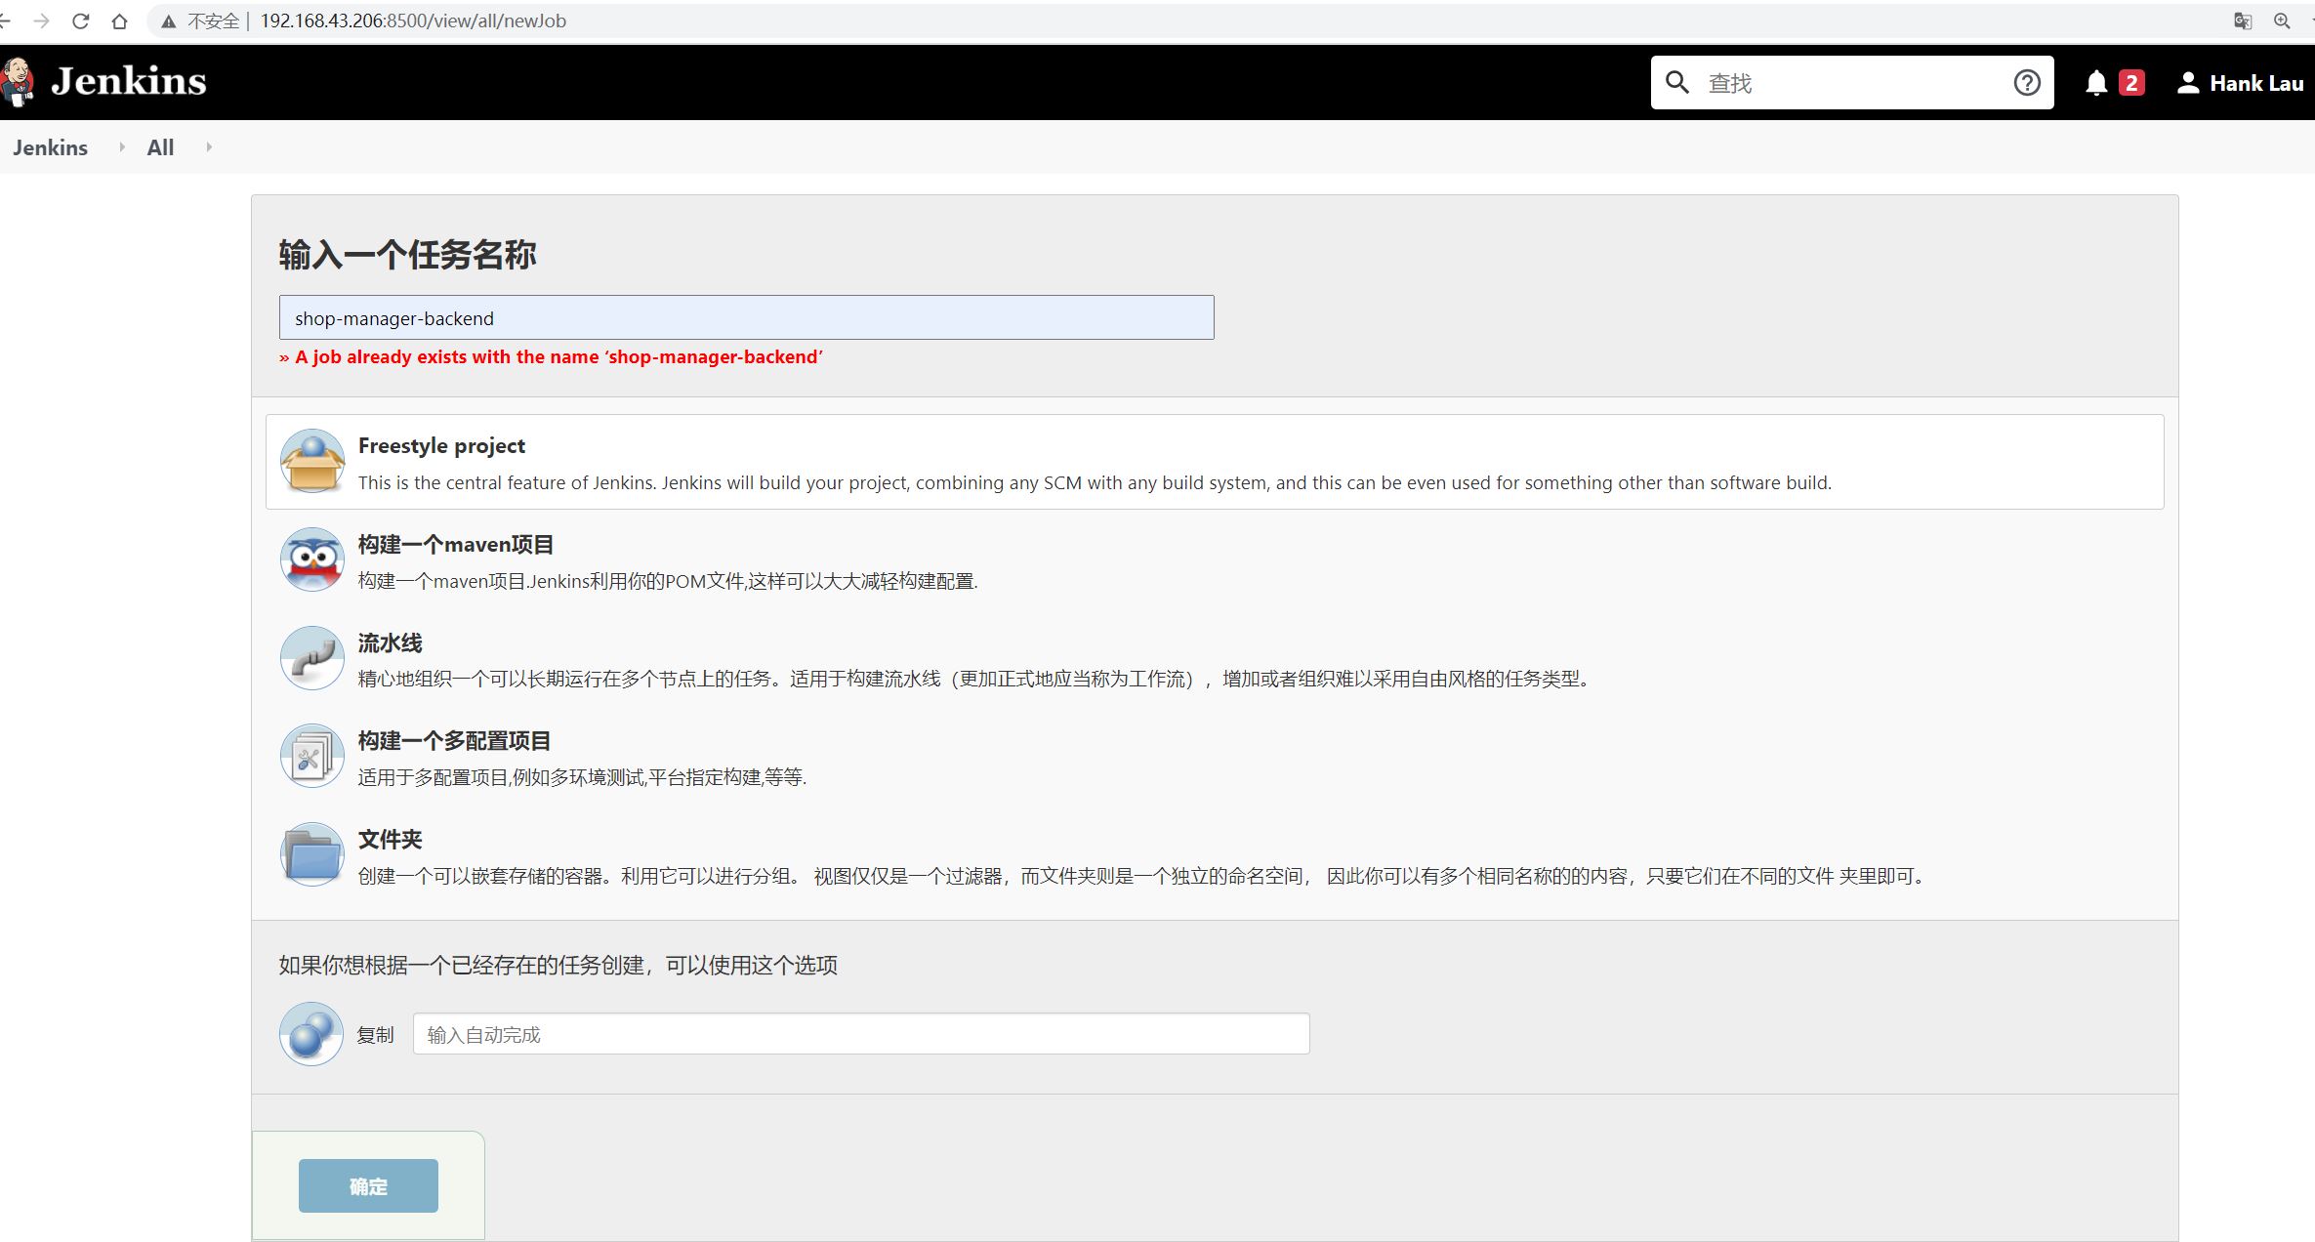Pick the multi-configuration project icon
The width and height of the screenshot is (2315, 1242).
coord(311,757)
